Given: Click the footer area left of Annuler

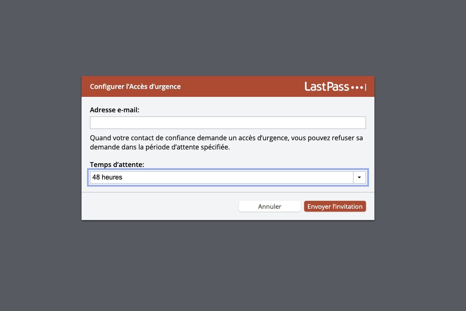Looking at the screenshot, I should point(160,206).
